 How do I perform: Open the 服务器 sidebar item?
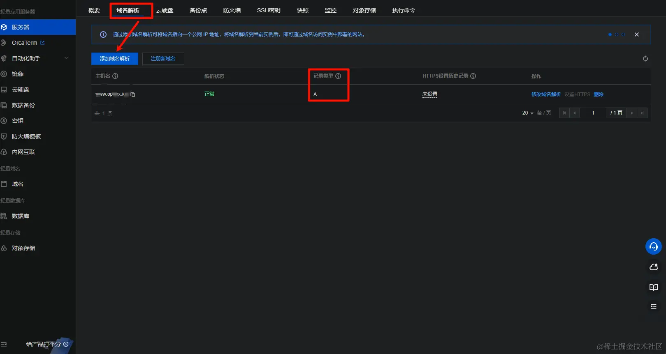pyautogui.click(x=37, y=27)
